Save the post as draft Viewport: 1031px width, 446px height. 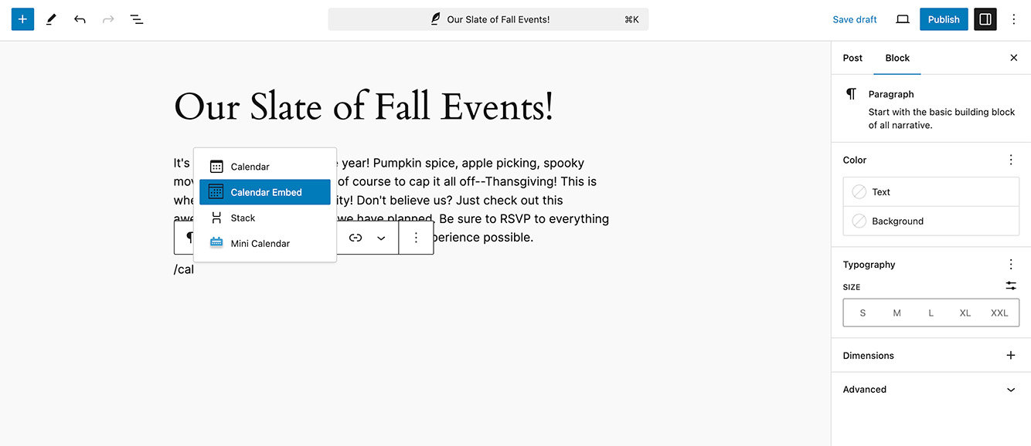pos(855,19)
